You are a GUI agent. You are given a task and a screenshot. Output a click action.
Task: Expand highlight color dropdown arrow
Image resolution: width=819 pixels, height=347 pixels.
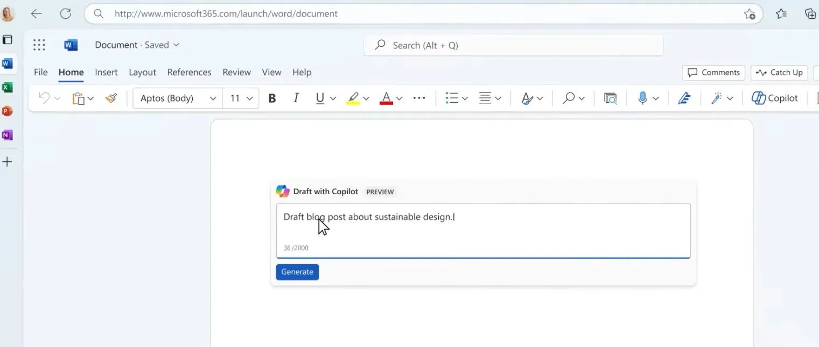click(x=366, y=98)
